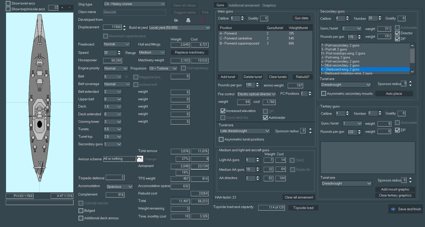Click the minus button beside the arc value 22
This screenshot has height=227, width=425.
point(69,7)
